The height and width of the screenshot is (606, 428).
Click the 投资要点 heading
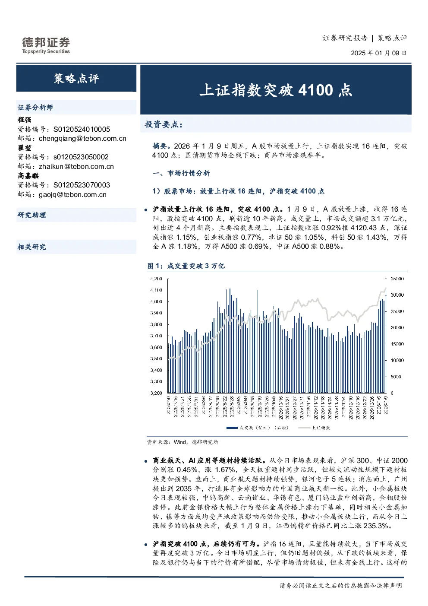pyautogui.click(x=164, y=124)
